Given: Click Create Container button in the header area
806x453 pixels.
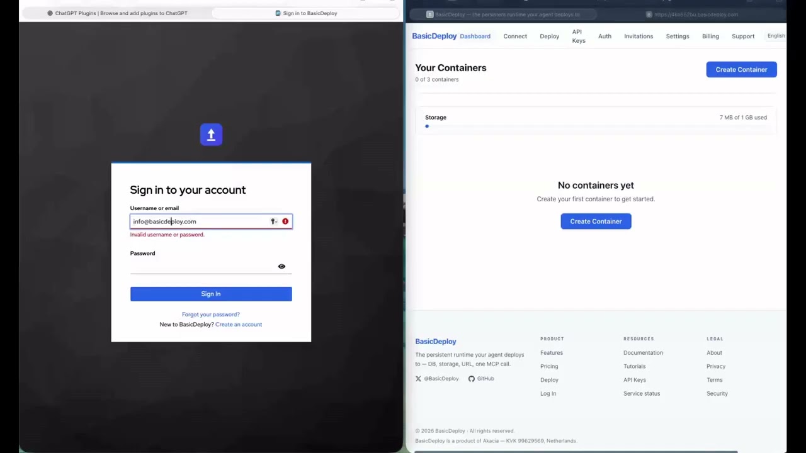Looking at the screenshot, I should click(x=741, y=70).
